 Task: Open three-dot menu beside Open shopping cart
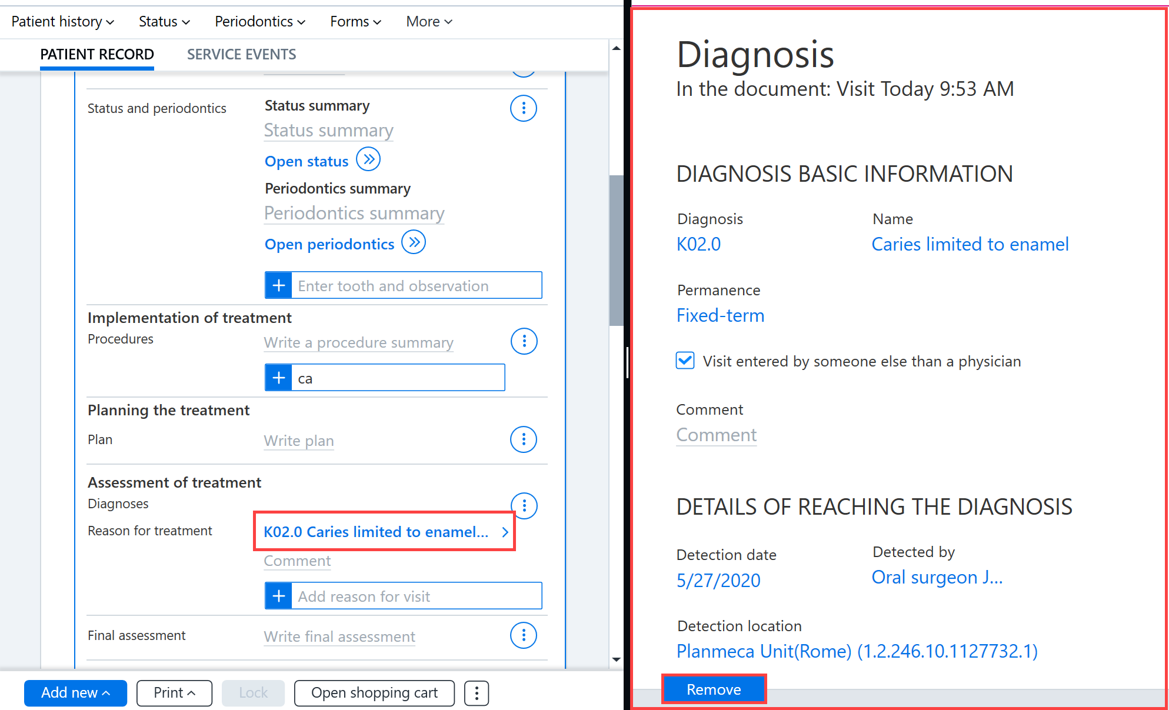(477, 693)
